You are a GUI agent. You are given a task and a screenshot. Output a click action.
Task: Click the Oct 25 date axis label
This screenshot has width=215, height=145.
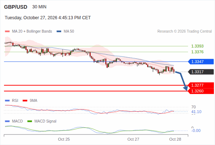[64, 139]
